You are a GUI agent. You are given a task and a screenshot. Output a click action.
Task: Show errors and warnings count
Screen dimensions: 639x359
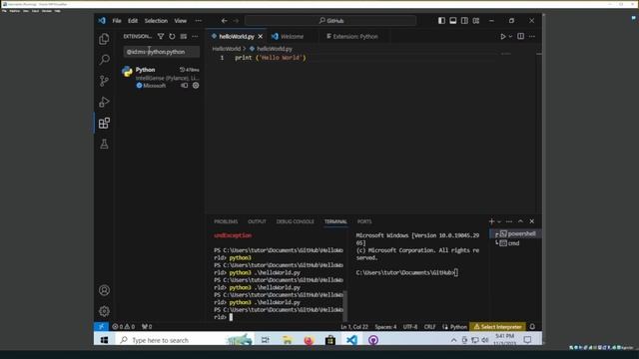click(x=123, y=326)
